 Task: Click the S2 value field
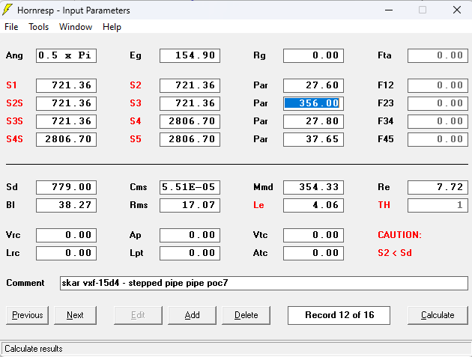pyautogui.click(x=190, y=85)
